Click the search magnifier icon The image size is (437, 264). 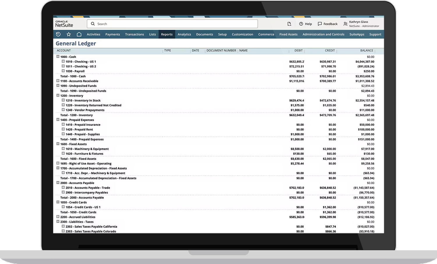pyautogui.click(x=93, y=24)
